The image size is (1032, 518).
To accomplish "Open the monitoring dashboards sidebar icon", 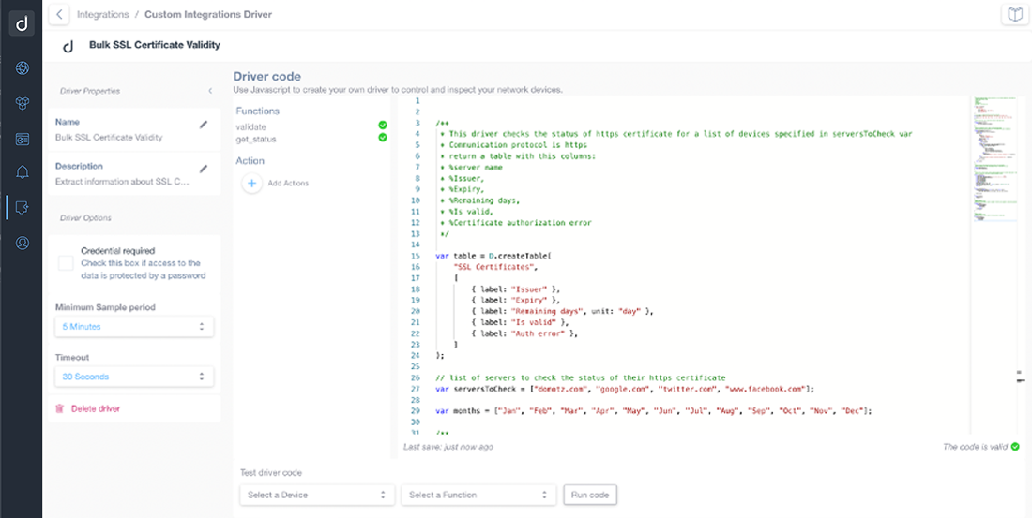I will (22, 139).
